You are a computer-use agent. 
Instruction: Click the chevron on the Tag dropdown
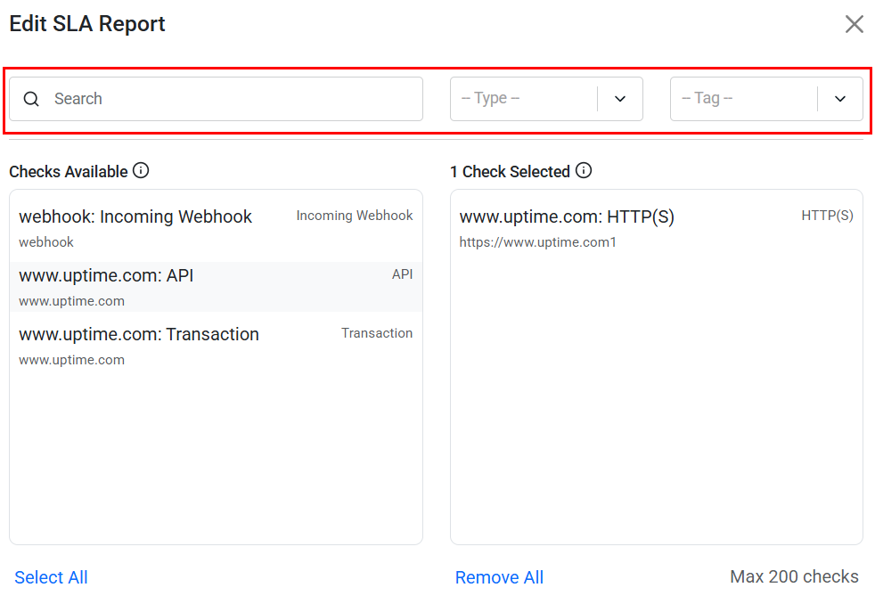point(839,100)
